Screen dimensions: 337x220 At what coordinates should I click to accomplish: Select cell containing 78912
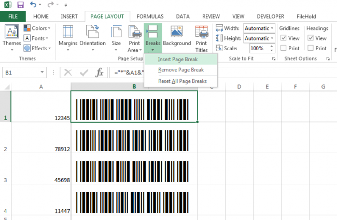pos(41,137)
